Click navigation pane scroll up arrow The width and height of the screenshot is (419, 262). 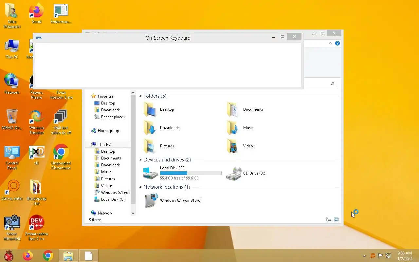(133, 93)
